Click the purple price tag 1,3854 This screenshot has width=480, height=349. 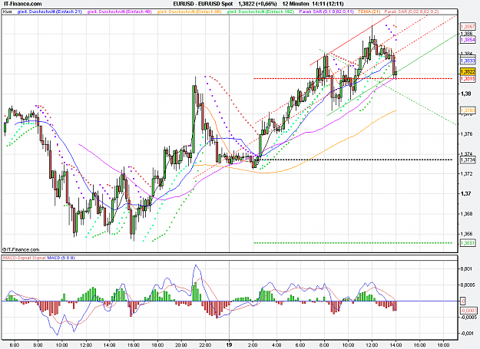point(468,40)
